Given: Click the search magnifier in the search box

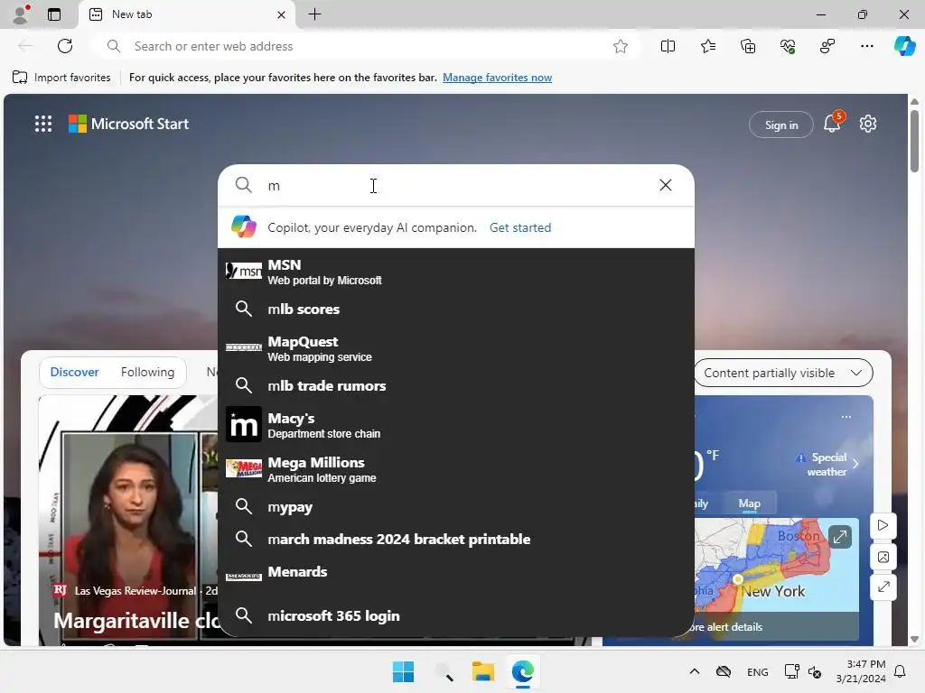Looking at the screenshot, I should [243, 185].
